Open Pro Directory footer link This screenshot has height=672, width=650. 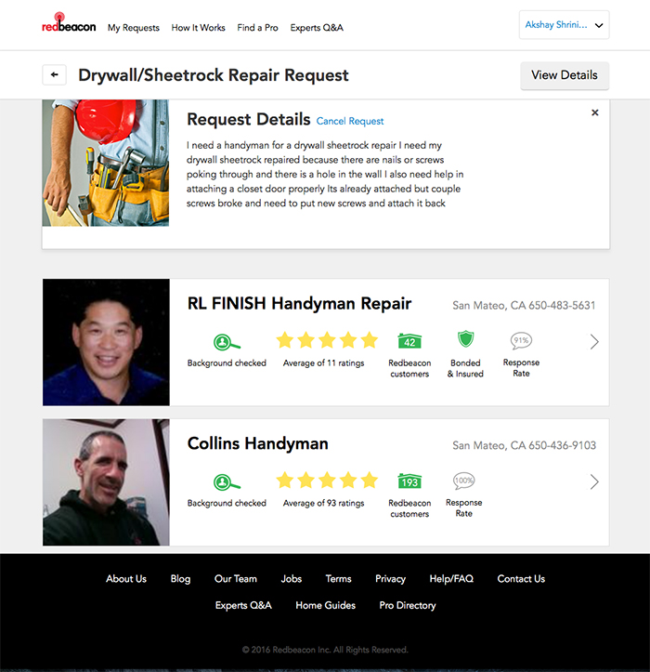click(x=408, y=606)
